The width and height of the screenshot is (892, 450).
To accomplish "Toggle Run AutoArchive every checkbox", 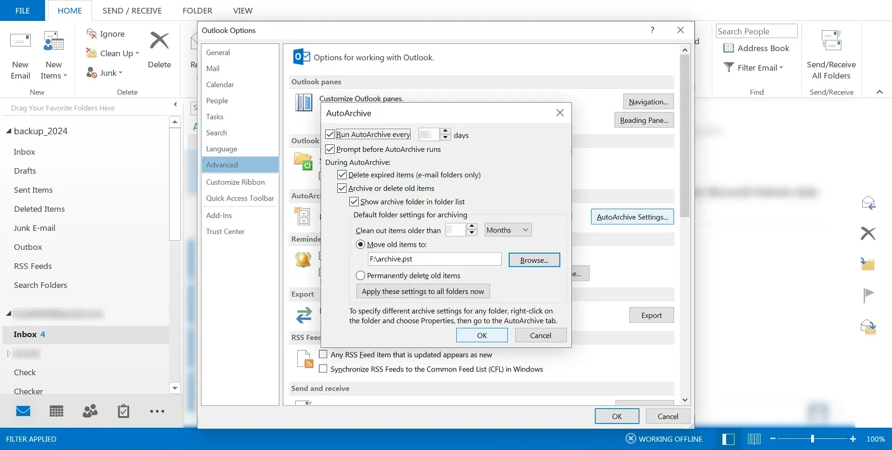I will pyautogui.click(x=330, y=134).
